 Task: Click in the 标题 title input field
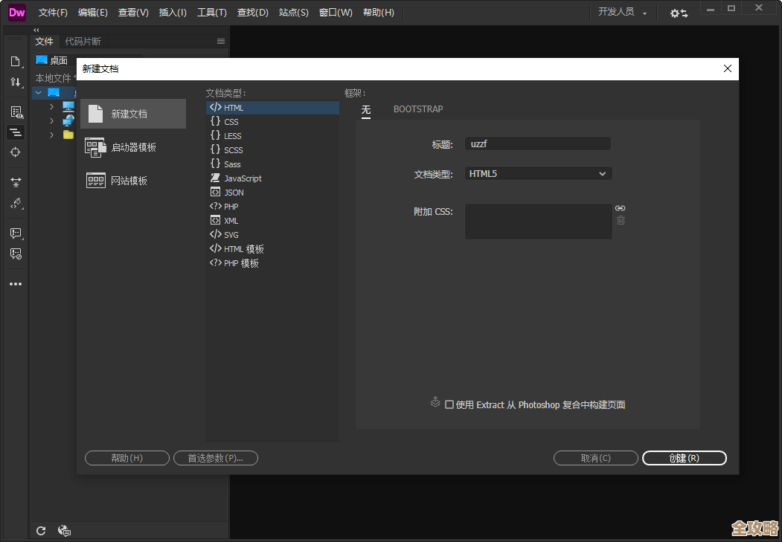(x=537, y=143)
